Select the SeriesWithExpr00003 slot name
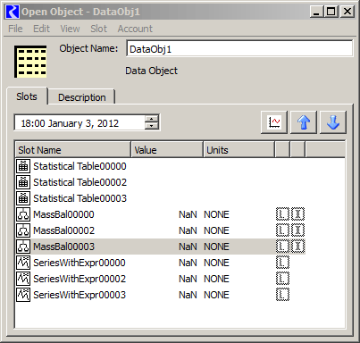360x343 pixels. pyautogui.click(x=80, y=295)
